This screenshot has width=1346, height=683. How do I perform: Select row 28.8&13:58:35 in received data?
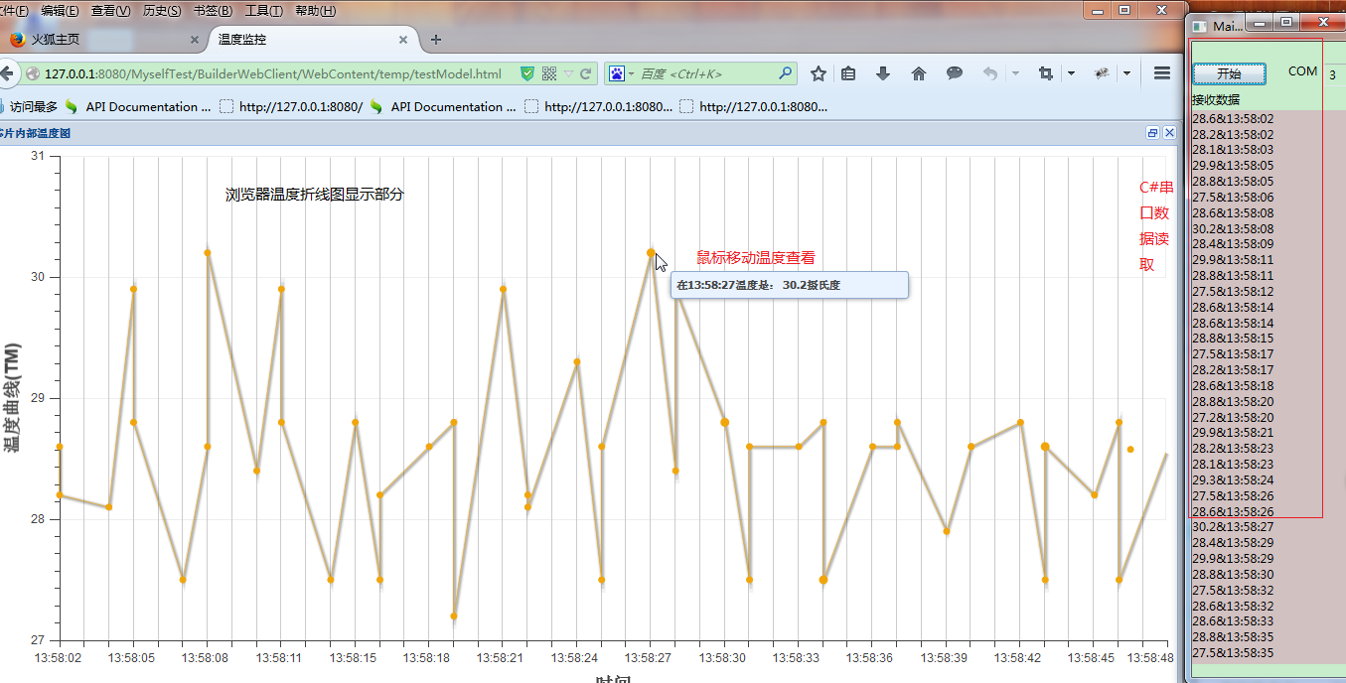(1232, 636)
